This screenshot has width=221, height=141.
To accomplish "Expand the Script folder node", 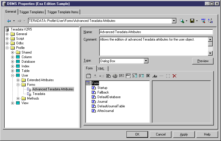I will 7,39.
